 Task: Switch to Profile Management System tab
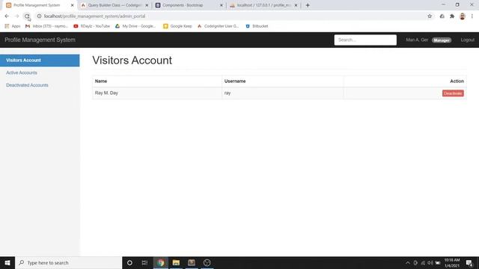click(37, 5)
